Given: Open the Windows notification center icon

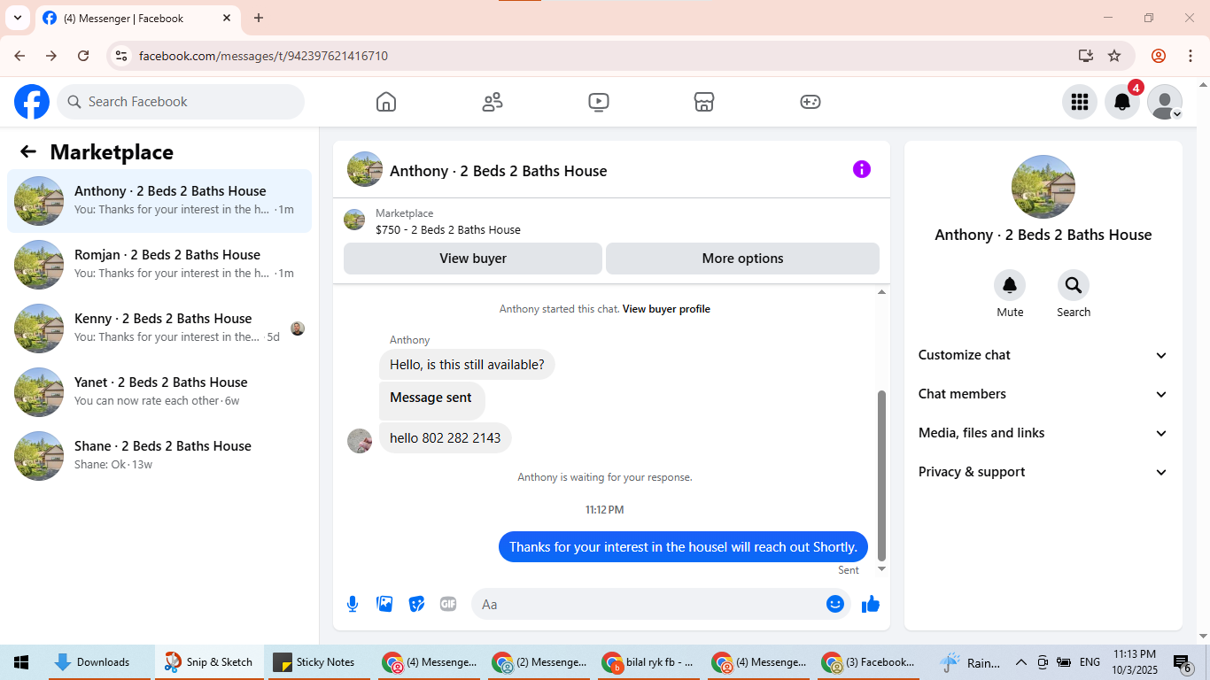Looking at the screenshot, I should (1183, 662).
